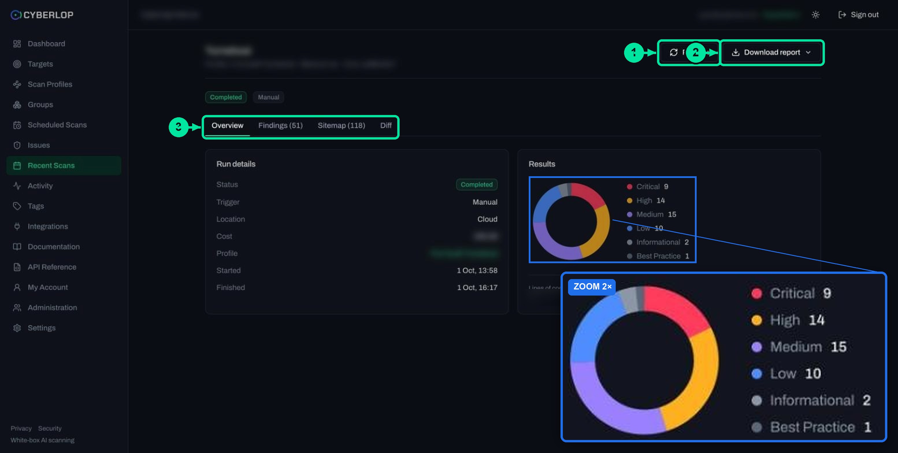Click the Best Practice 1 legend entry

[658, 256]
